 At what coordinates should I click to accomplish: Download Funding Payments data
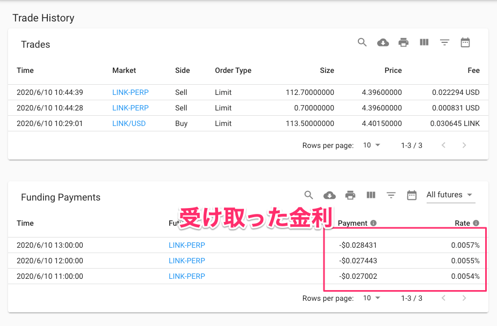coord(329,195)
